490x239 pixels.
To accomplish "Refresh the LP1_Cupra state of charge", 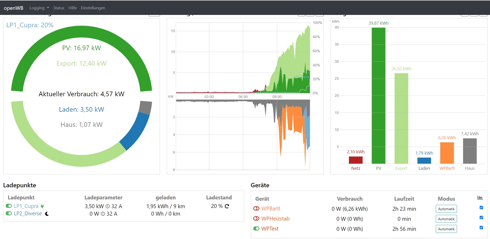I will [227, 206].
